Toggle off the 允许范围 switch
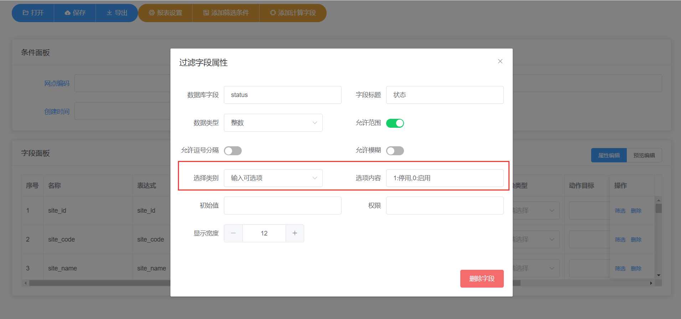This screenshot has width=681, height=319. tap(395, 123)
